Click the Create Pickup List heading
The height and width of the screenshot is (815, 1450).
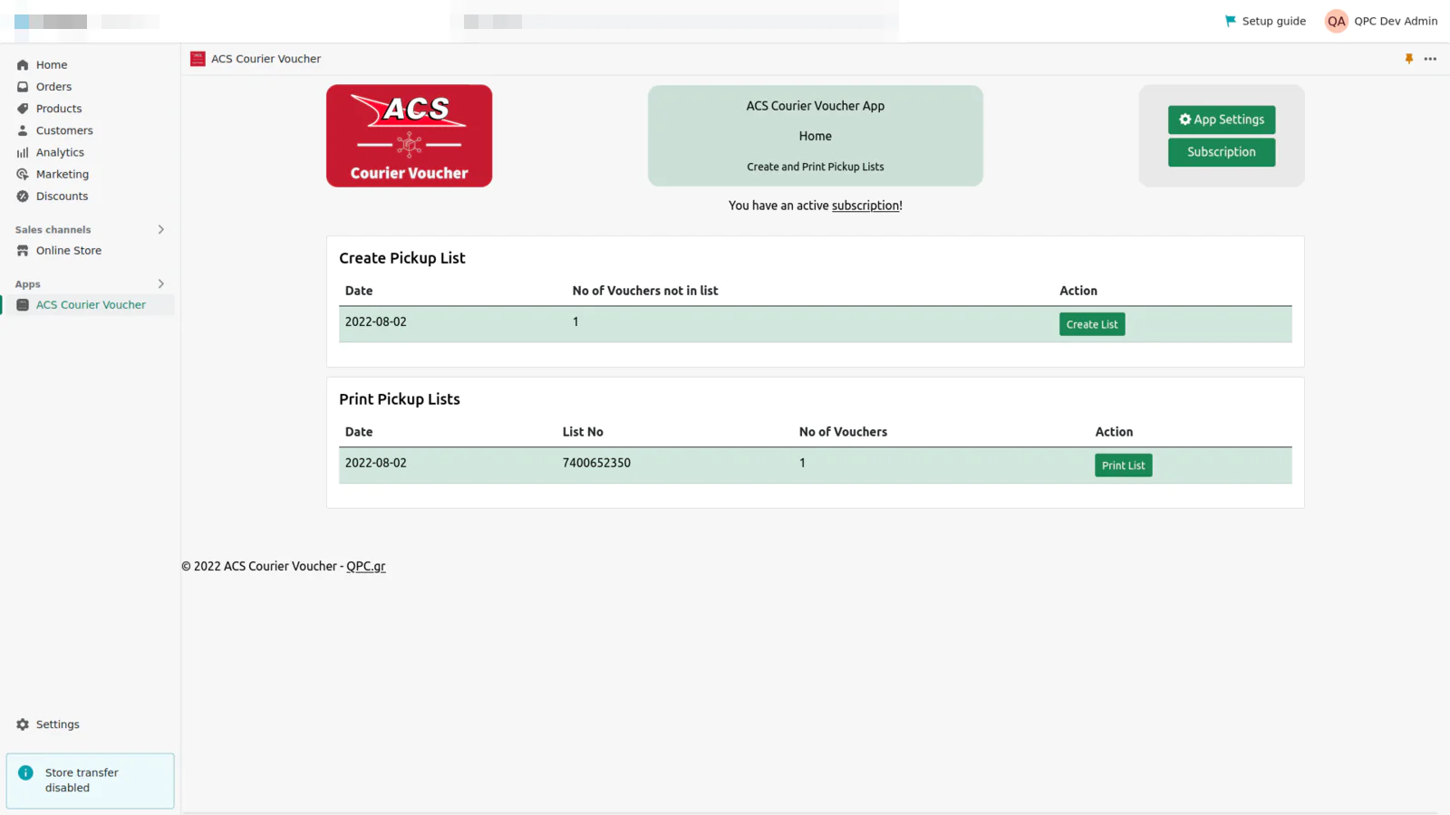click(x=401, y=258)
